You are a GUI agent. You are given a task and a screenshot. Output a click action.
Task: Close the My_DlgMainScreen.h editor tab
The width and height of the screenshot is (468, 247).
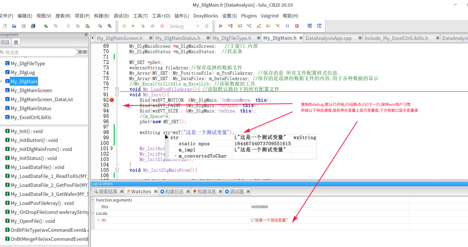[151, 38]
